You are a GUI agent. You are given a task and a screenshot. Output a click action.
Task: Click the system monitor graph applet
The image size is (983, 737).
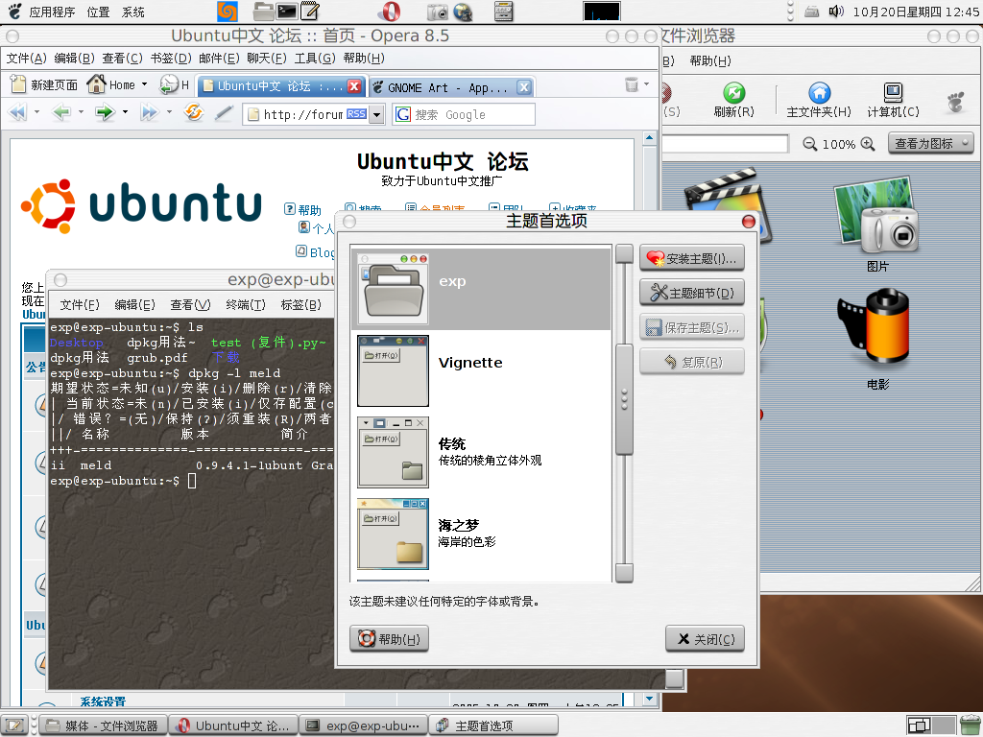(x=601, y=12)
